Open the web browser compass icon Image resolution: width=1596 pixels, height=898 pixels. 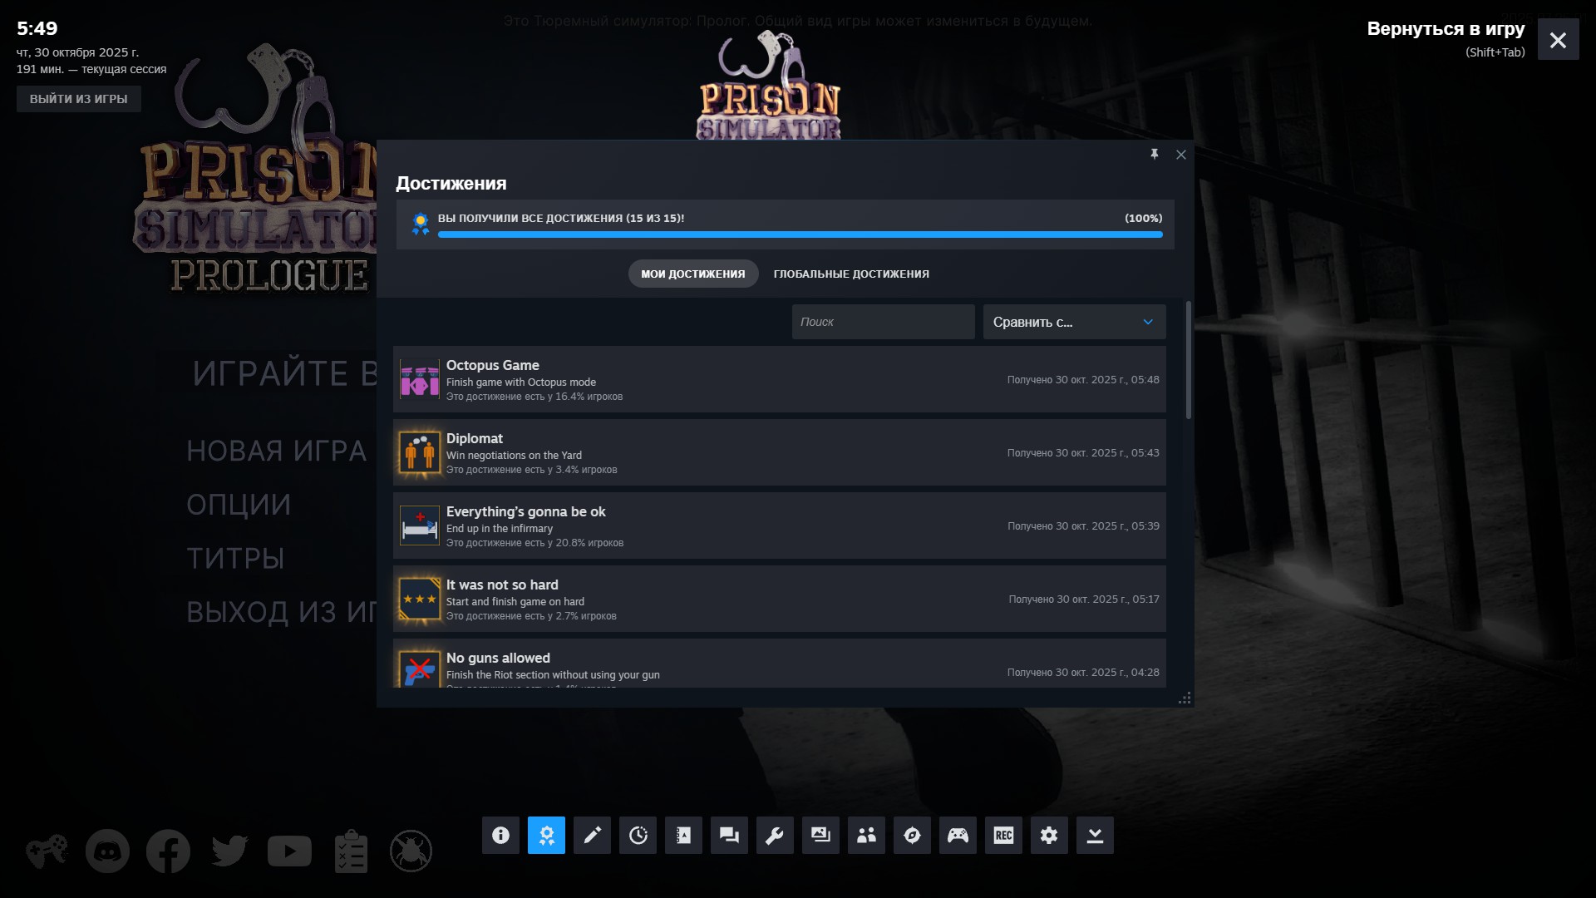pyautogui.click(x=912, y=835)
